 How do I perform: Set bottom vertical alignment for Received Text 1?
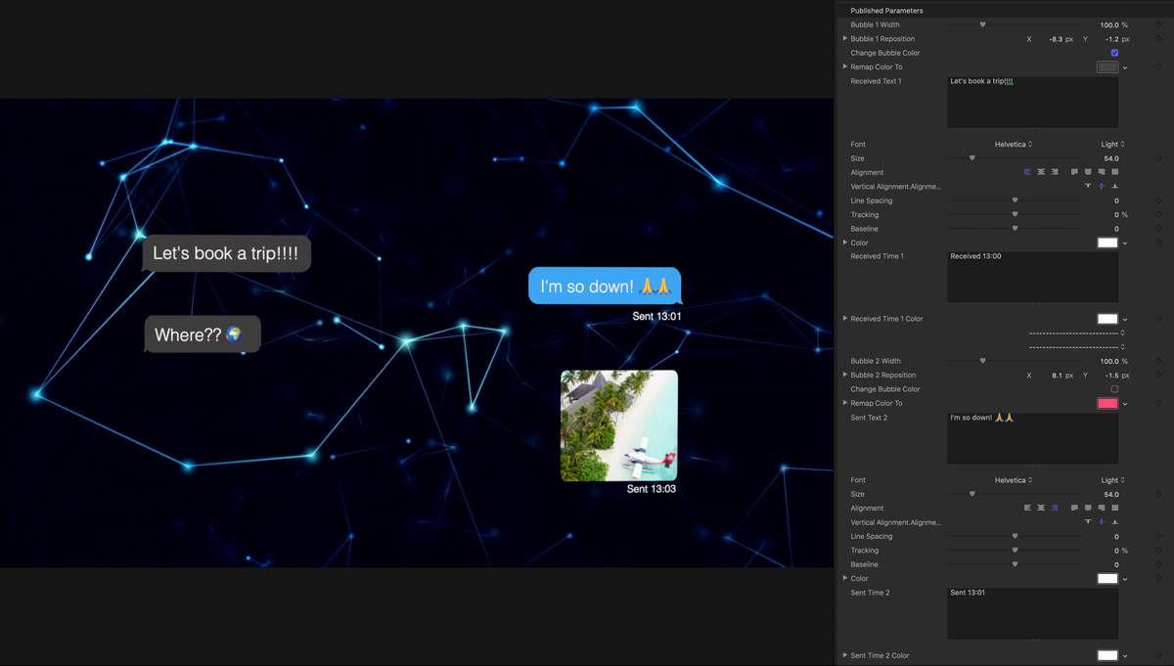tap(1114, 186)
